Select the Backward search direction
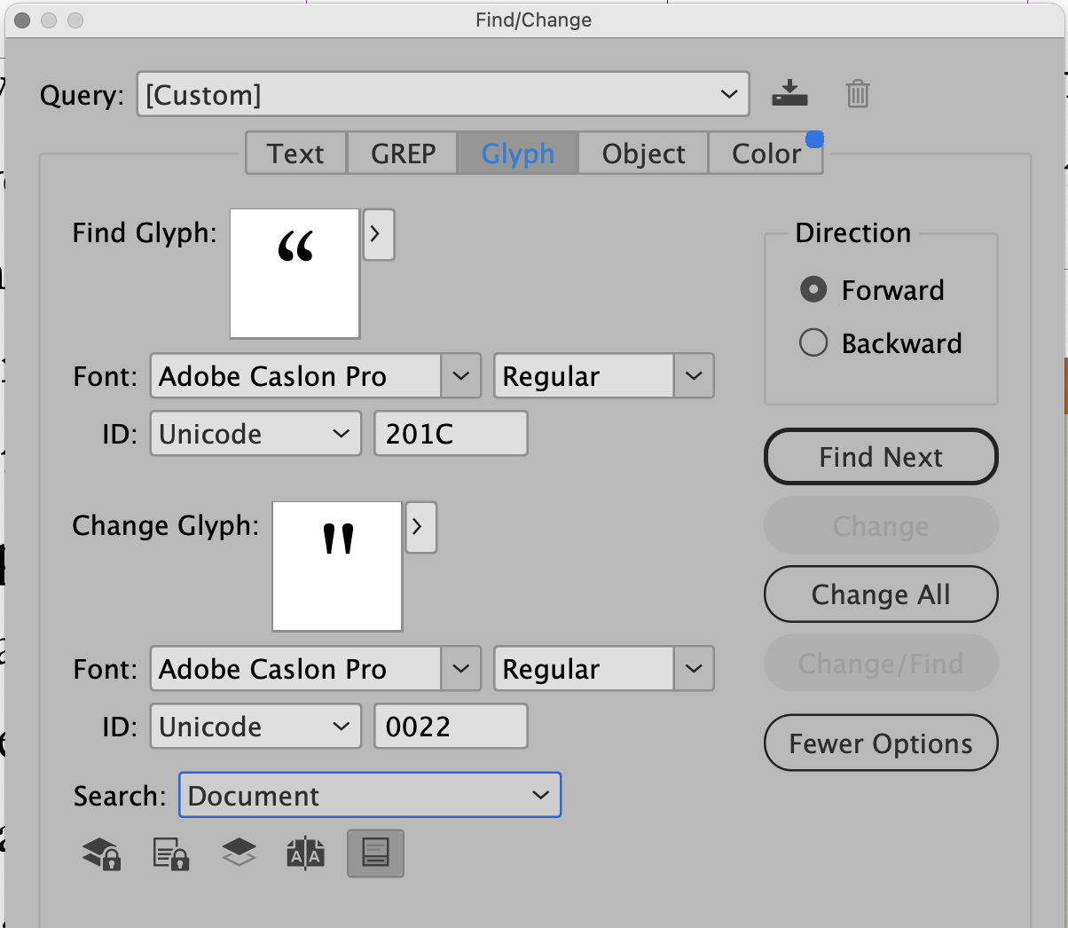This screenshot has width=1068, height=928. 813,343
